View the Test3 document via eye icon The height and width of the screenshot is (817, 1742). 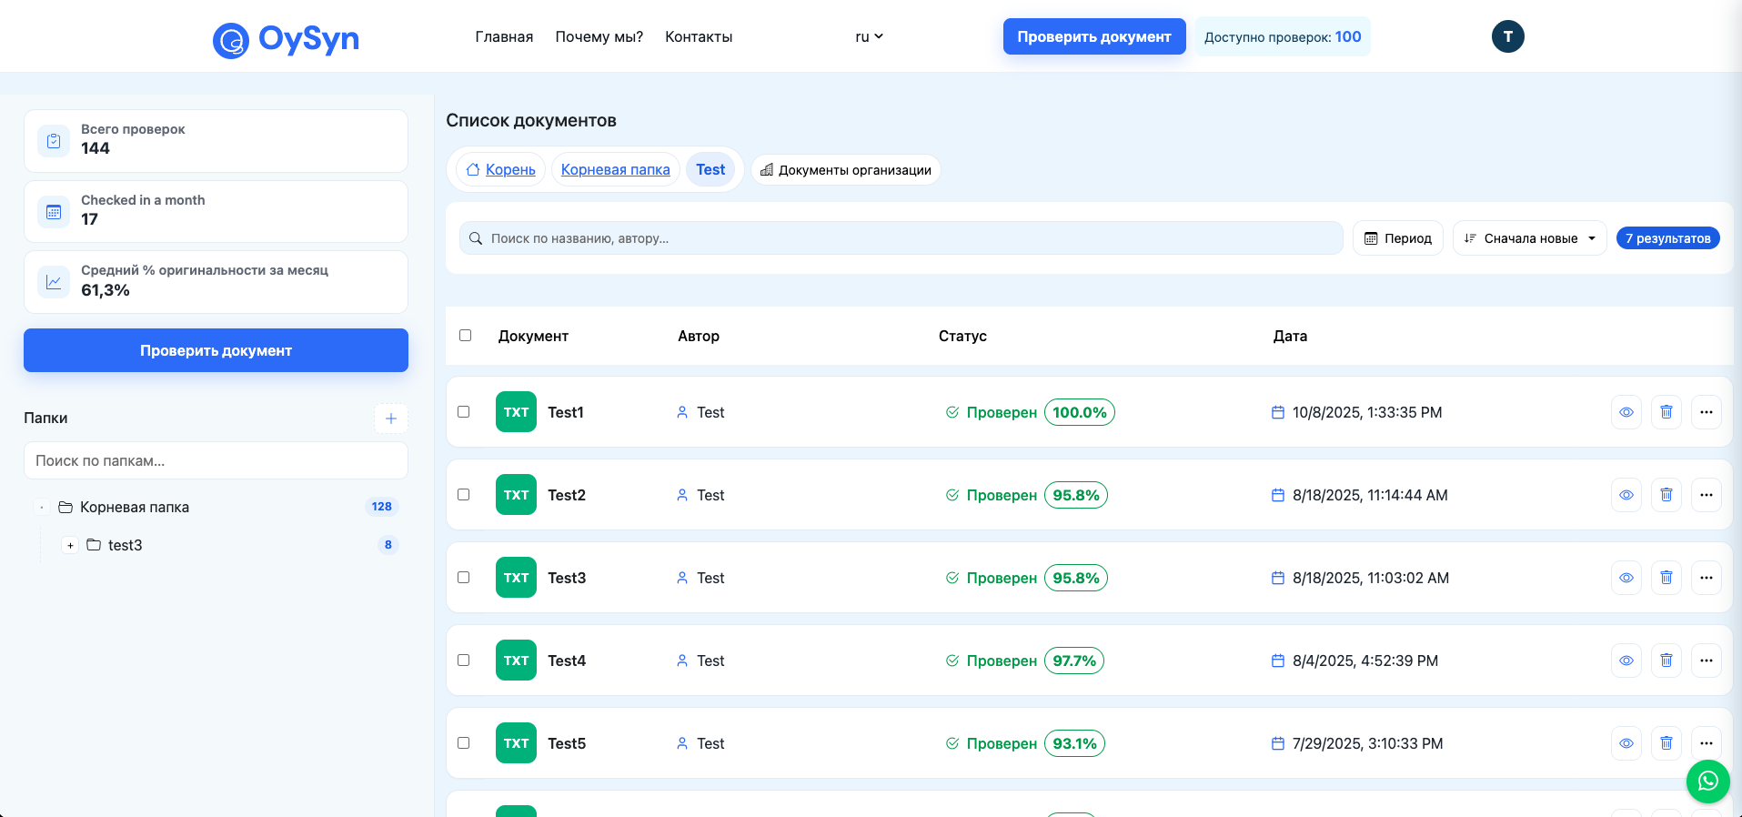coord(1626,578)
